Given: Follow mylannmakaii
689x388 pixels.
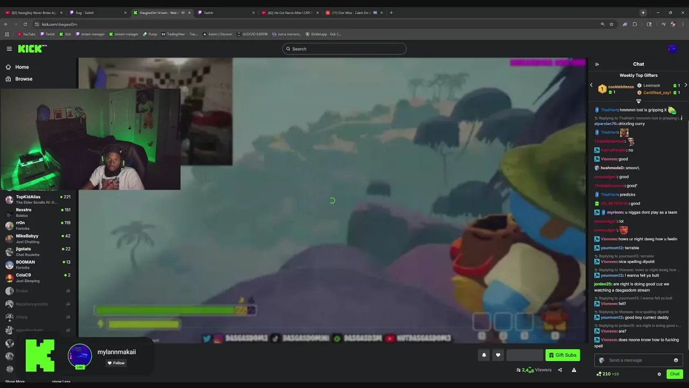Looking at the screenshot, I should click(x=116, y=363).
